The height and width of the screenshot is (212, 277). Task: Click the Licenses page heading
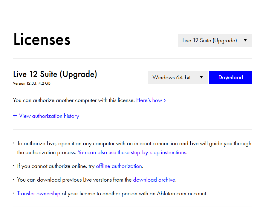tap(42, 40)
